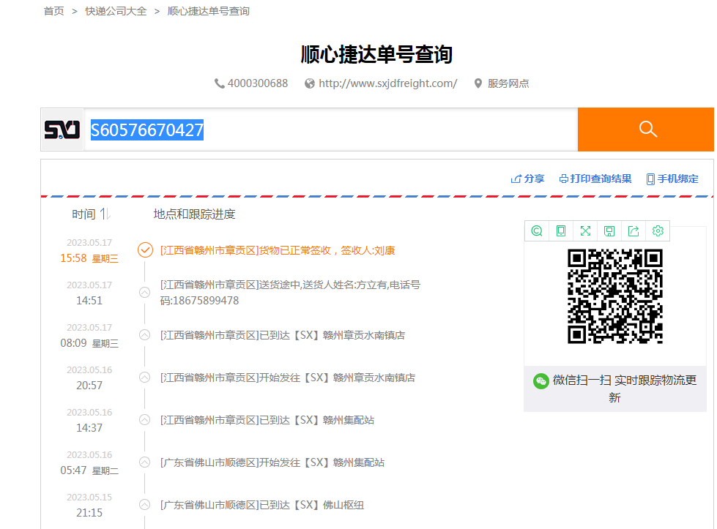Viewport: 717px width, 529px height.
Task: Click the 分享 share link
Action: pos(528,179)
